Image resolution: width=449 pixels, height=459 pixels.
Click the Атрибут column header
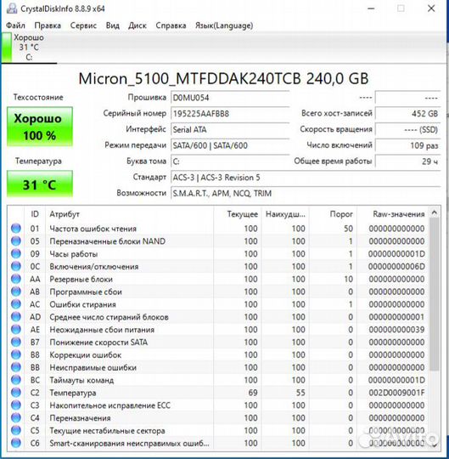coord(130,214)
